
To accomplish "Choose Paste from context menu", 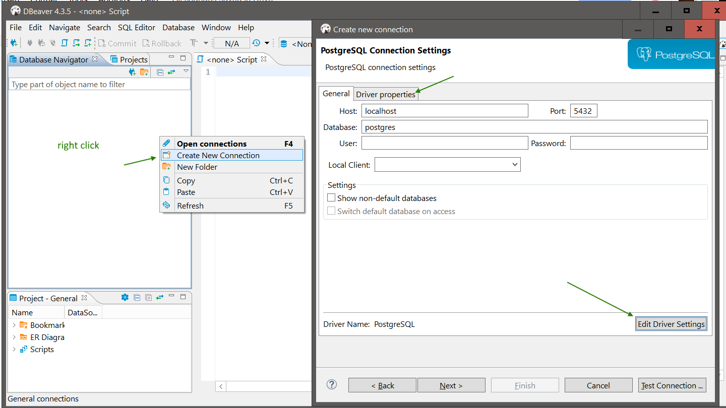I will (232, 192).
